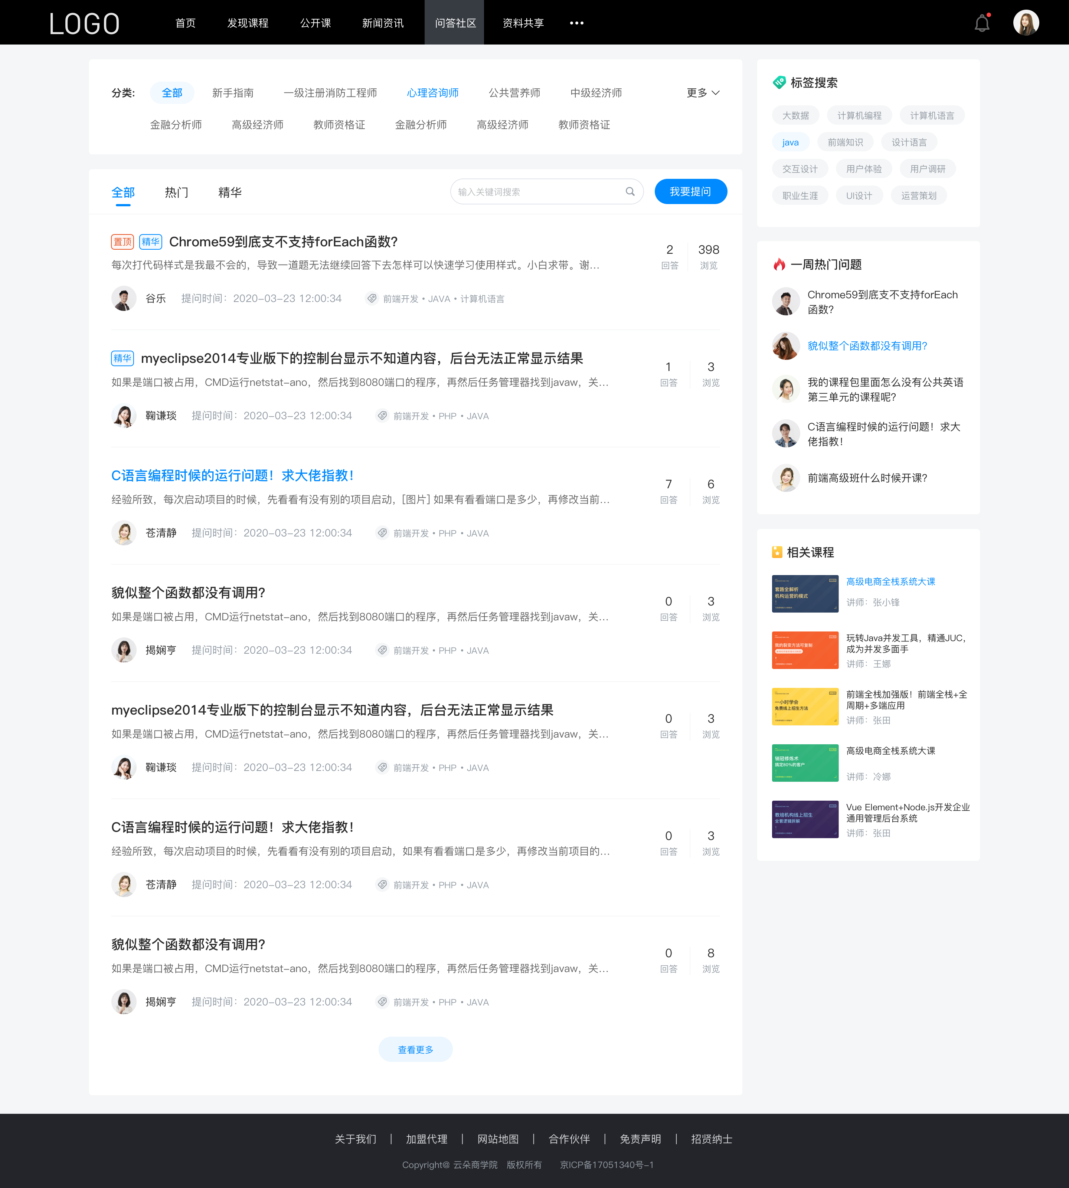Image resolution: width=1069 pixels, height=1188 pixels.
Task: Click the 标签搜索 java tag icon
Action: 790,141
